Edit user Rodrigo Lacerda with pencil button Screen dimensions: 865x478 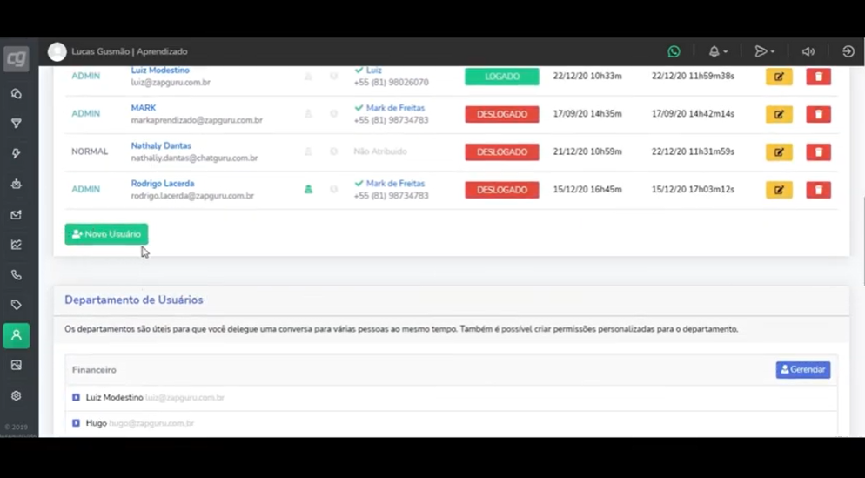pyautogui.click(x=779, y=190)
